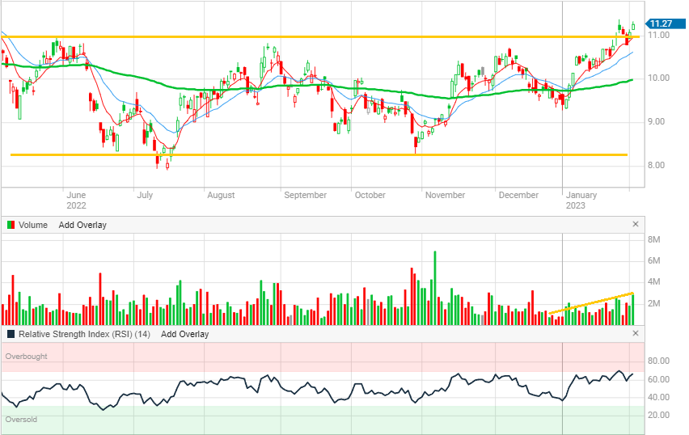Close the Volume panel

click(635, 224)
